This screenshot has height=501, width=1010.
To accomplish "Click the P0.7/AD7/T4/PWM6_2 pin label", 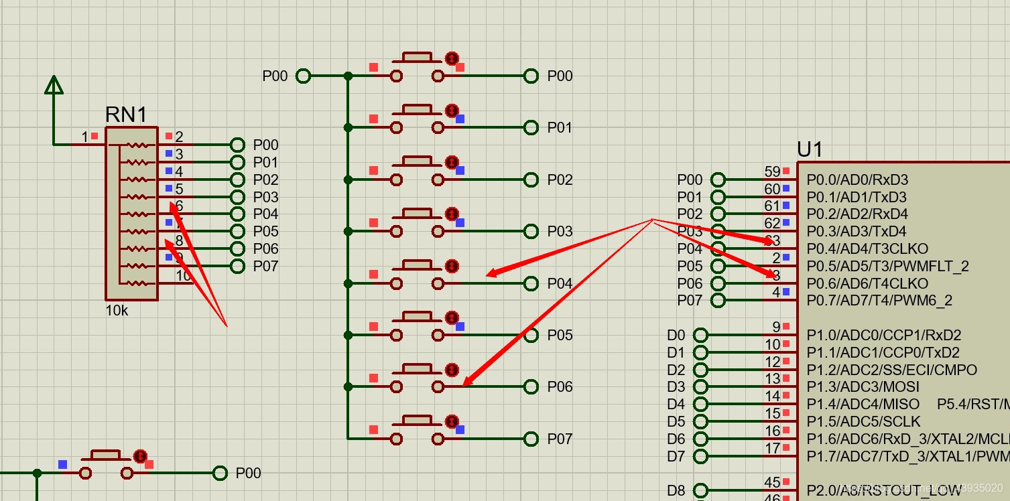I will coord(879,301).
